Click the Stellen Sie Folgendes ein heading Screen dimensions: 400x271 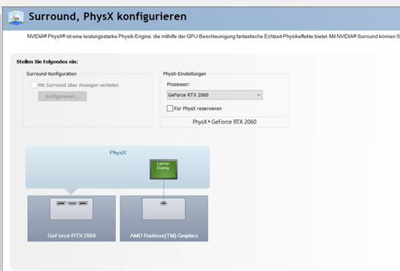47,62
